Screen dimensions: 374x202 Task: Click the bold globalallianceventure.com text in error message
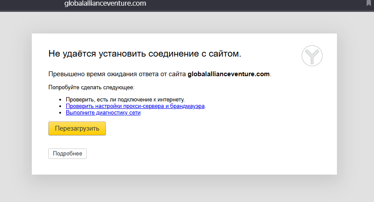tap(228, 74)
